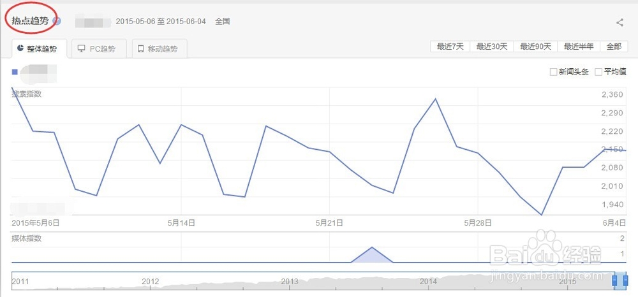Click 2014 on the overview timeline
Screen dimensions: 638x297
(429, 281)
